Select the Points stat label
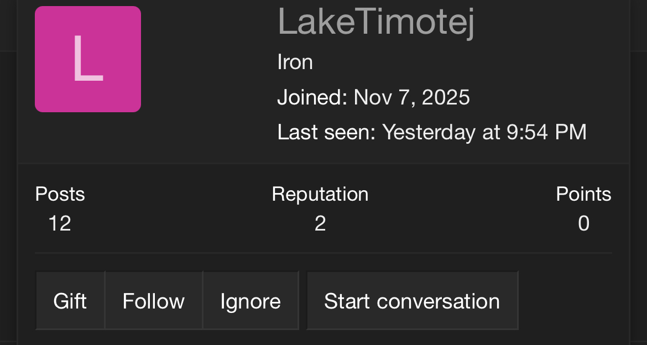Image resolution: width=647 pixels, height=345 pixels. [583, 194]
